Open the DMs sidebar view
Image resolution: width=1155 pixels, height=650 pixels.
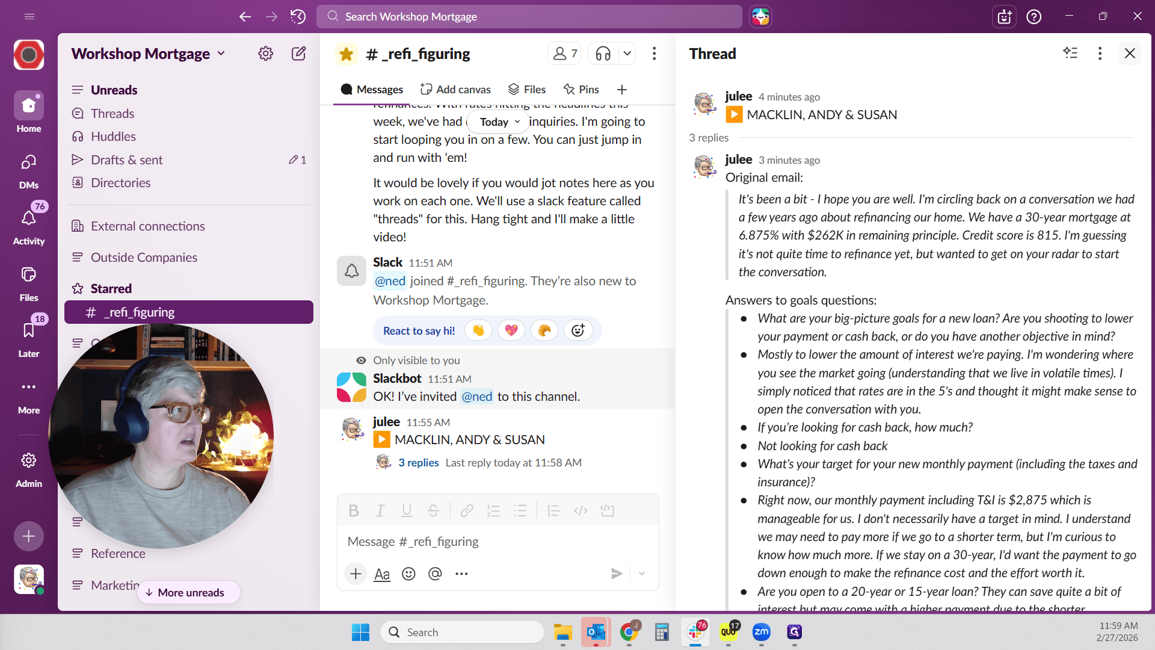28,170
